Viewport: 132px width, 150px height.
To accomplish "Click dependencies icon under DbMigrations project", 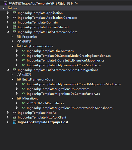I will pyautogui.click(x=19, y=74).
